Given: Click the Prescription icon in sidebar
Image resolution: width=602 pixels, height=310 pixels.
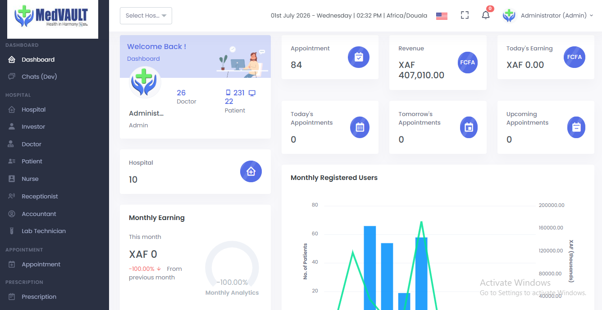Looking at the screenshot, I should [12, 297].
